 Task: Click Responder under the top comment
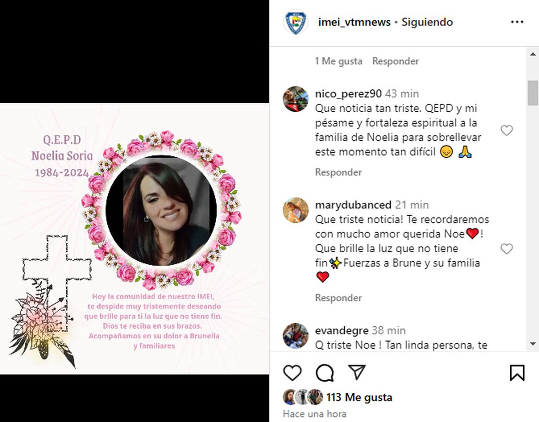(x=395, y=61)
